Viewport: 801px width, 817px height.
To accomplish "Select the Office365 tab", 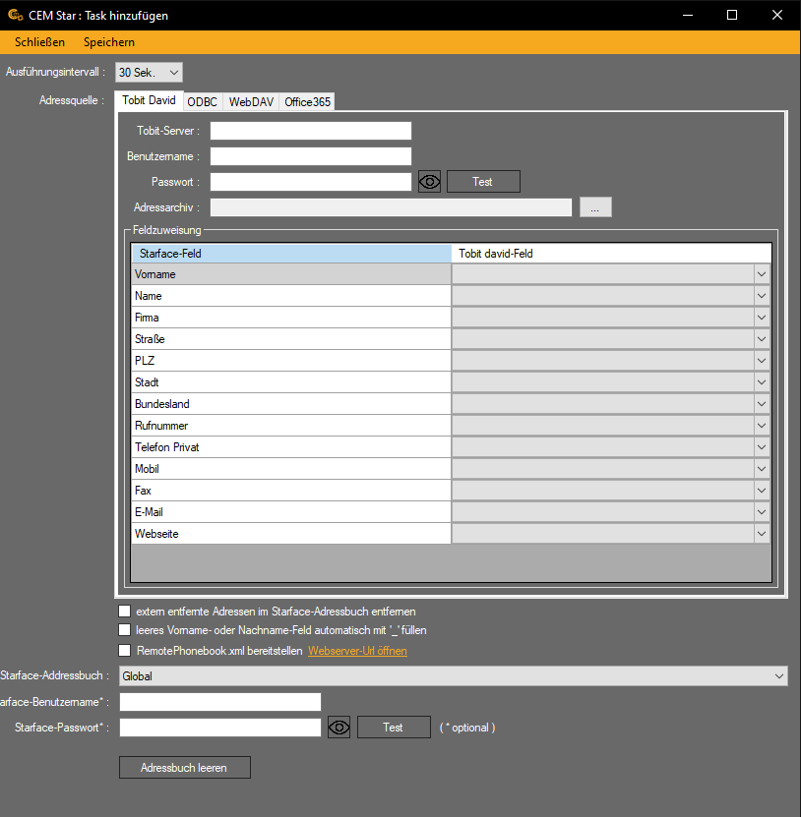I will click(x=307, y=101).
